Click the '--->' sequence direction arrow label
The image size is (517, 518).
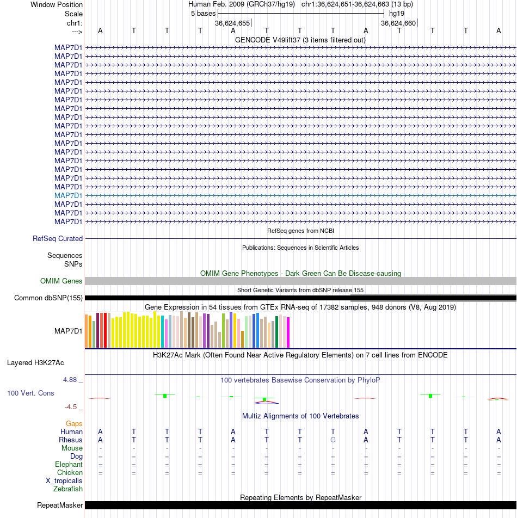[77, 32]
